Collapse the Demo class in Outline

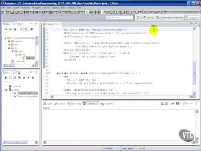click(6, 90)
